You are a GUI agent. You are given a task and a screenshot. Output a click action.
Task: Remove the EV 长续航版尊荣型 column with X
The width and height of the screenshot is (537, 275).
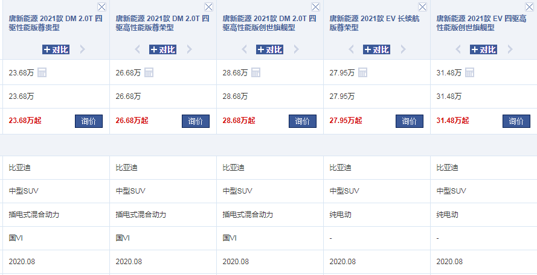pos(423,7)
